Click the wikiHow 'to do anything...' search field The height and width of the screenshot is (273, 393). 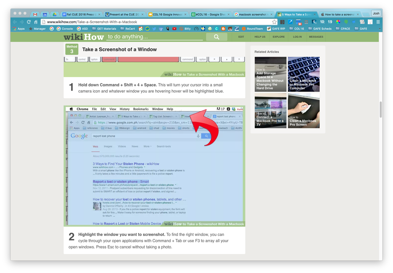click(x=155, y=37)
